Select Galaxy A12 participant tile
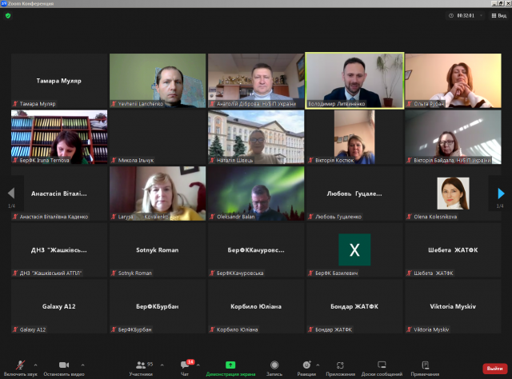The image size is (512, 379). (x=59, y=306)
